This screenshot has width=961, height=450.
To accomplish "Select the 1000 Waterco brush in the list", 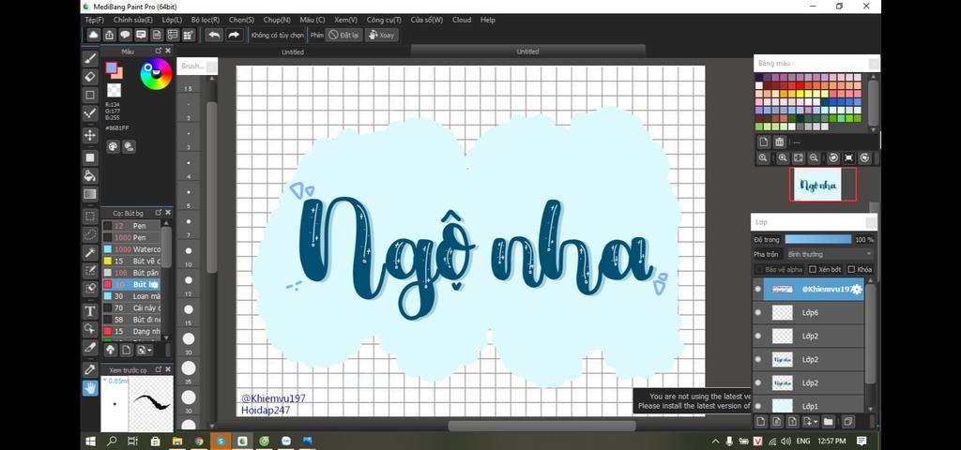I will [x=131, y=249].
